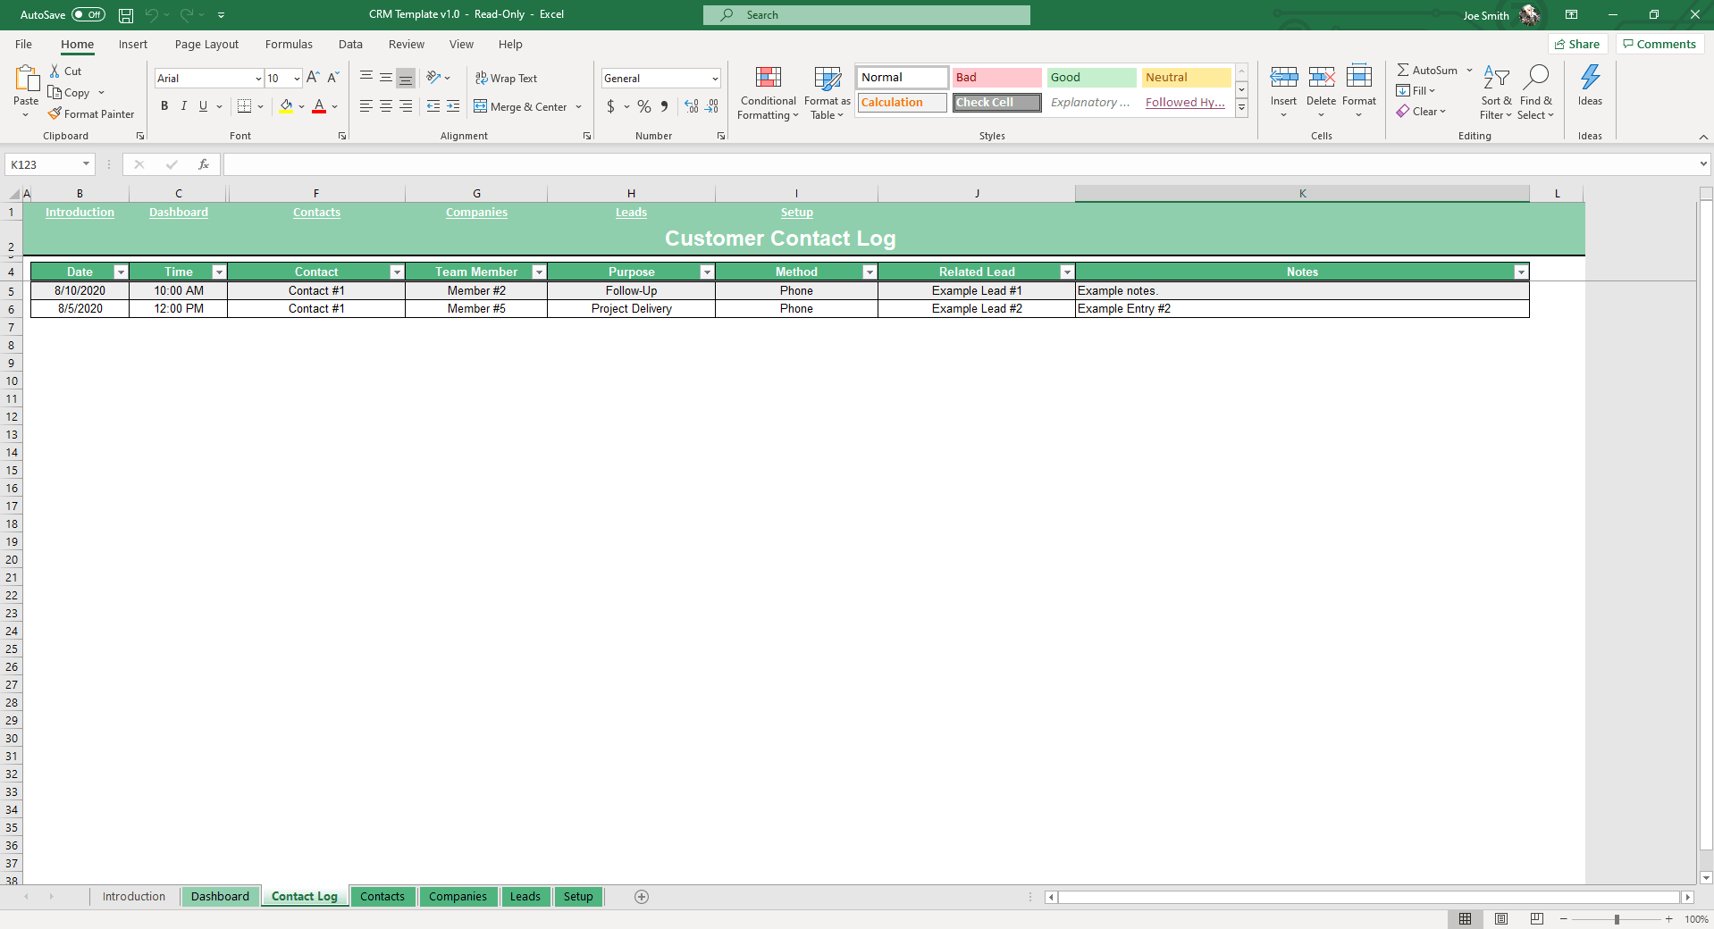Click the Comments button
1714x929 pixels.
coord(1659,45)
